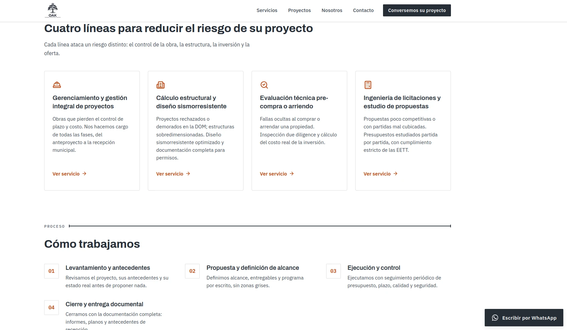This screenshot has width=567, height=330.
Task: Go to Proyectos in the navigation
Action: point(299,10)
